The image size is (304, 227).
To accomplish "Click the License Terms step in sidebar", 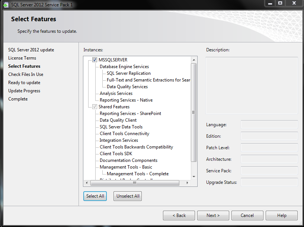I will pyautogui.click(x=22, y=58).
